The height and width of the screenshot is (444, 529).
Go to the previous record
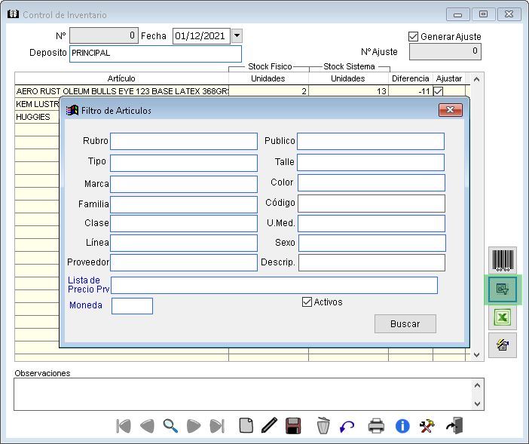coord(148,426)
